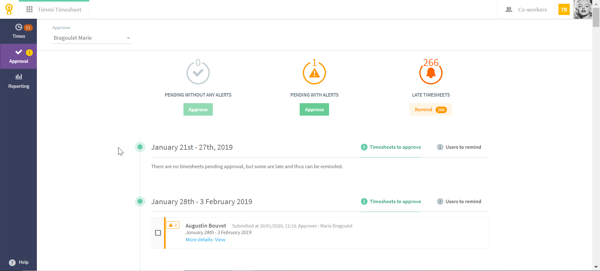Click the Approval badge showing 1
The width and height of the screenshot is (600, 271).
coord(29,53)
